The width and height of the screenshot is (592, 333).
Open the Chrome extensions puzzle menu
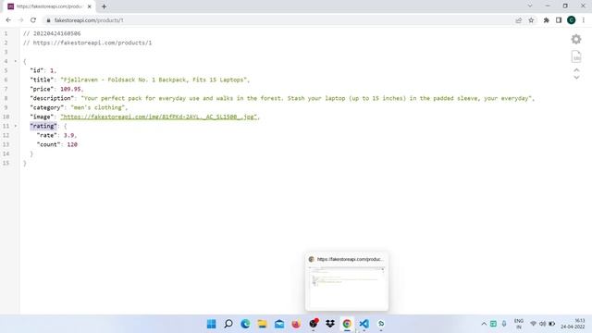[x=546, y=20]
